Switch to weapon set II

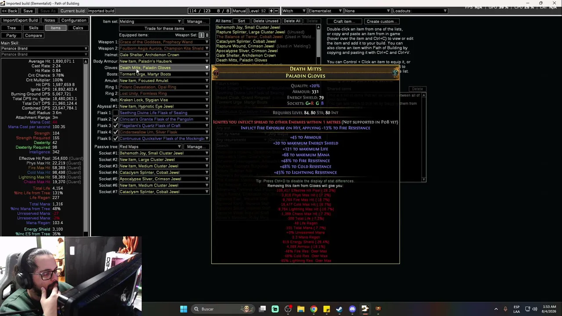(207, 35)
